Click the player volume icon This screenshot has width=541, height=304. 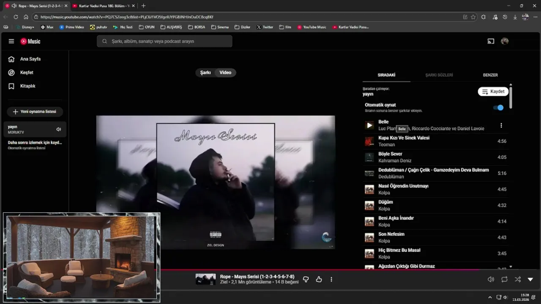[x=491, y=279]
